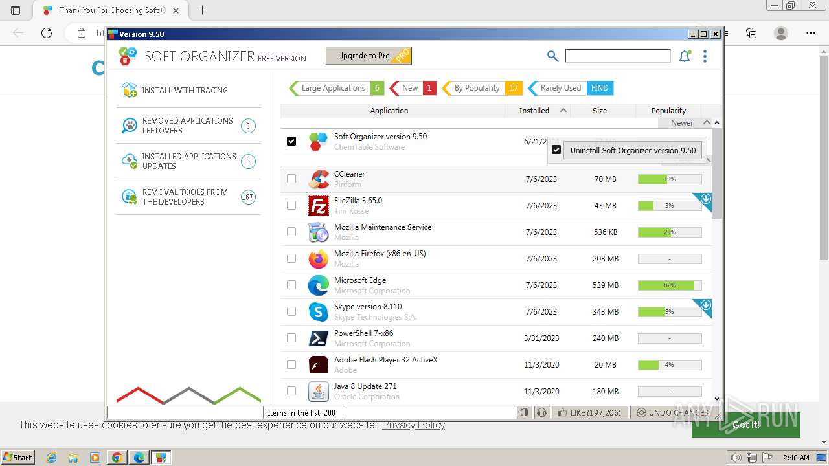Screen dimensions: 829x466
Task: Click the PowerShell 7-x86 icon
Action: pyautogui.click(x=319, y=338)
